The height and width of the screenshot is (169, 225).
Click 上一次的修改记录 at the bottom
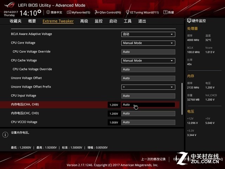coord(153,159)
